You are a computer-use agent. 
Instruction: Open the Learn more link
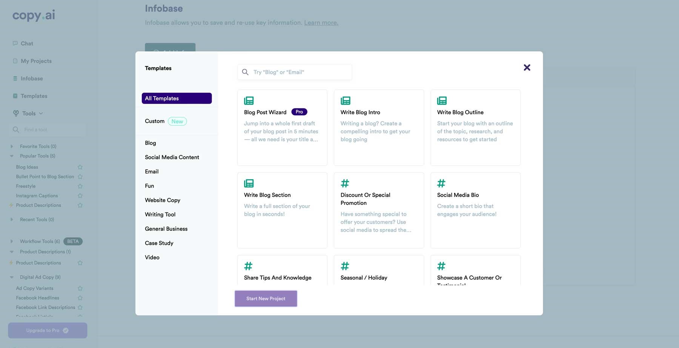click(321, 23)
